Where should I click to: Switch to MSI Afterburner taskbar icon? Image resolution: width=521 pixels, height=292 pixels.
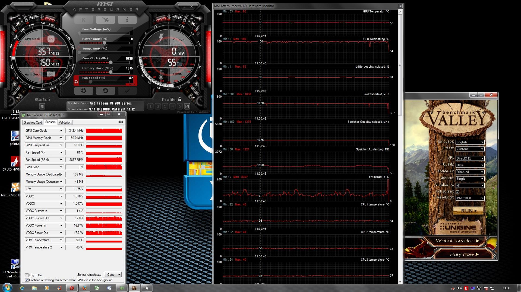tap(147, 288)
